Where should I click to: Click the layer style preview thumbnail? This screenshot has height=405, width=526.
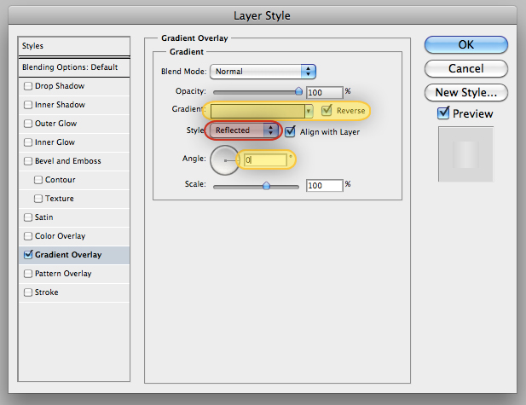[x=465, y=154]
